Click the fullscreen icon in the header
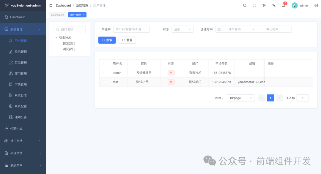The image size is (321, 174). pyautogui.click(x=254, y=5)
